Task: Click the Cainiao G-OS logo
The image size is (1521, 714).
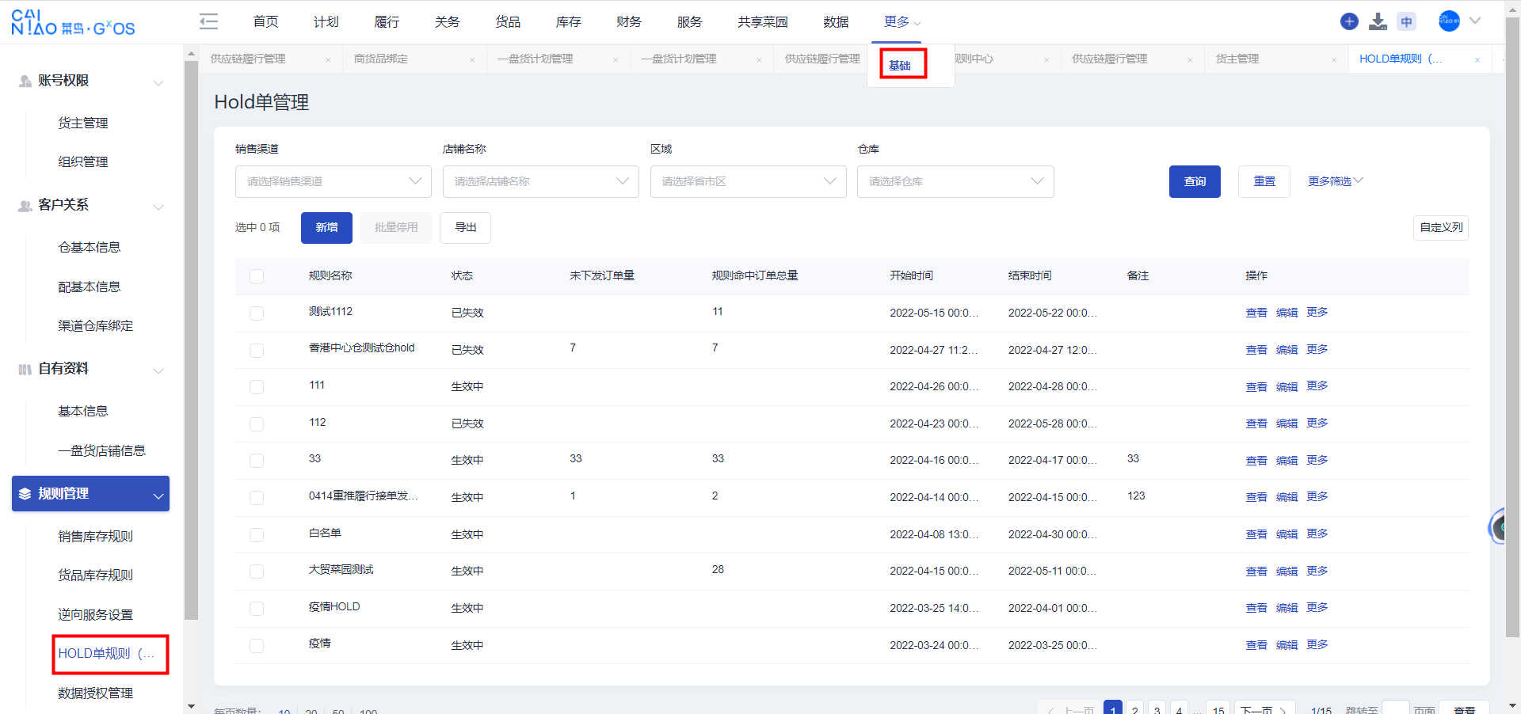Action: 73,22
